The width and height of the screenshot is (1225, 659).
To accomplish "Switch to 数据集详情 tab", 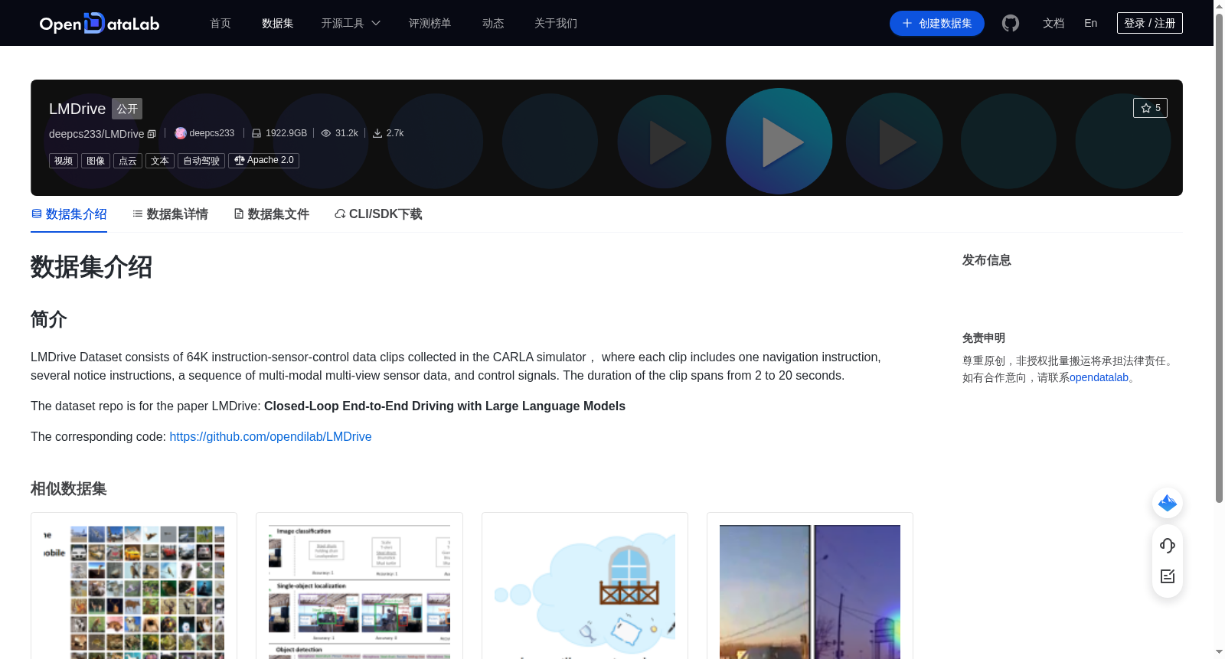I will click(170, 214).
